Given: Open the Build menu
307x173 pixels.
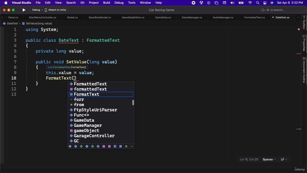Looking at the screenshot, I should point(106,3).
